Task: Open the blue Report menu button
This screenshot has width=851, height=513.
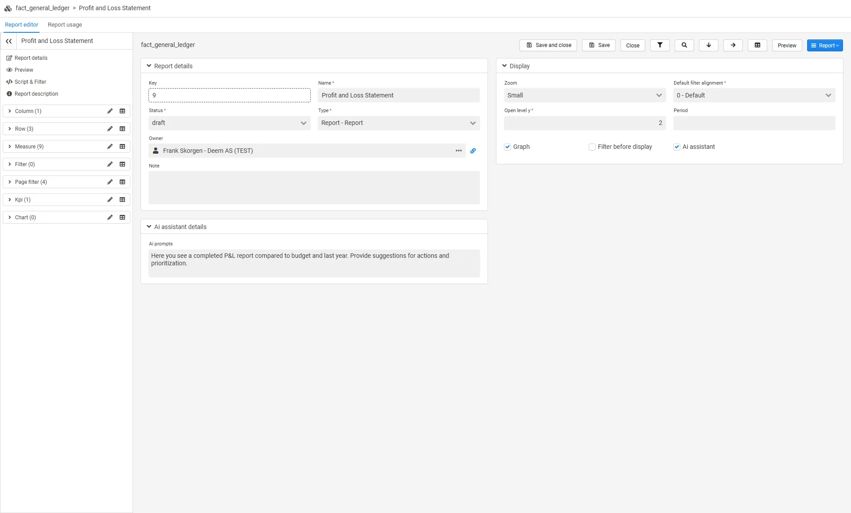Action: click(x=824, y=45)
